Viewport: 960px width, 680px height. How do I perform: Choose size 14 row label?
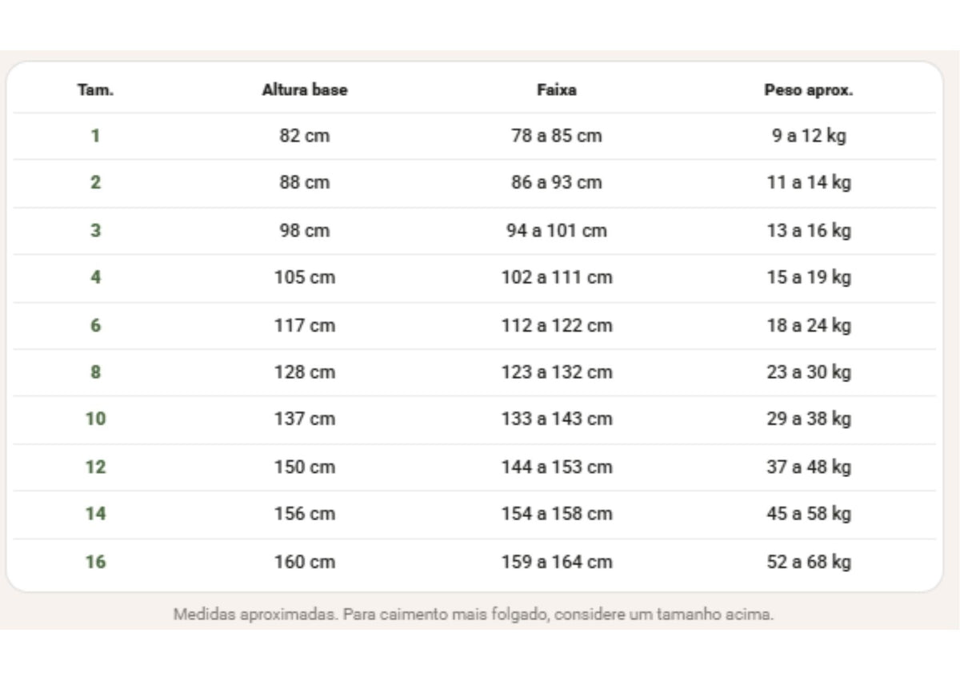tap(95, 514)
